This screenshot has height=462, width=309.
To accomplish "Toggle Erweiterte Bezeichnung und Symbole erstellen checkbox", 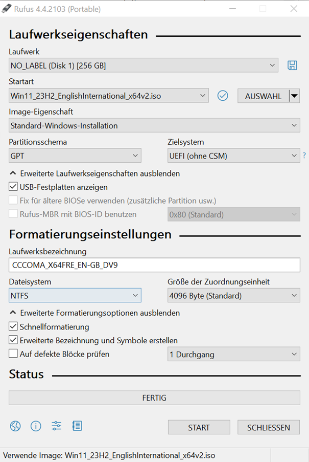I will click(x=13, y=340).
